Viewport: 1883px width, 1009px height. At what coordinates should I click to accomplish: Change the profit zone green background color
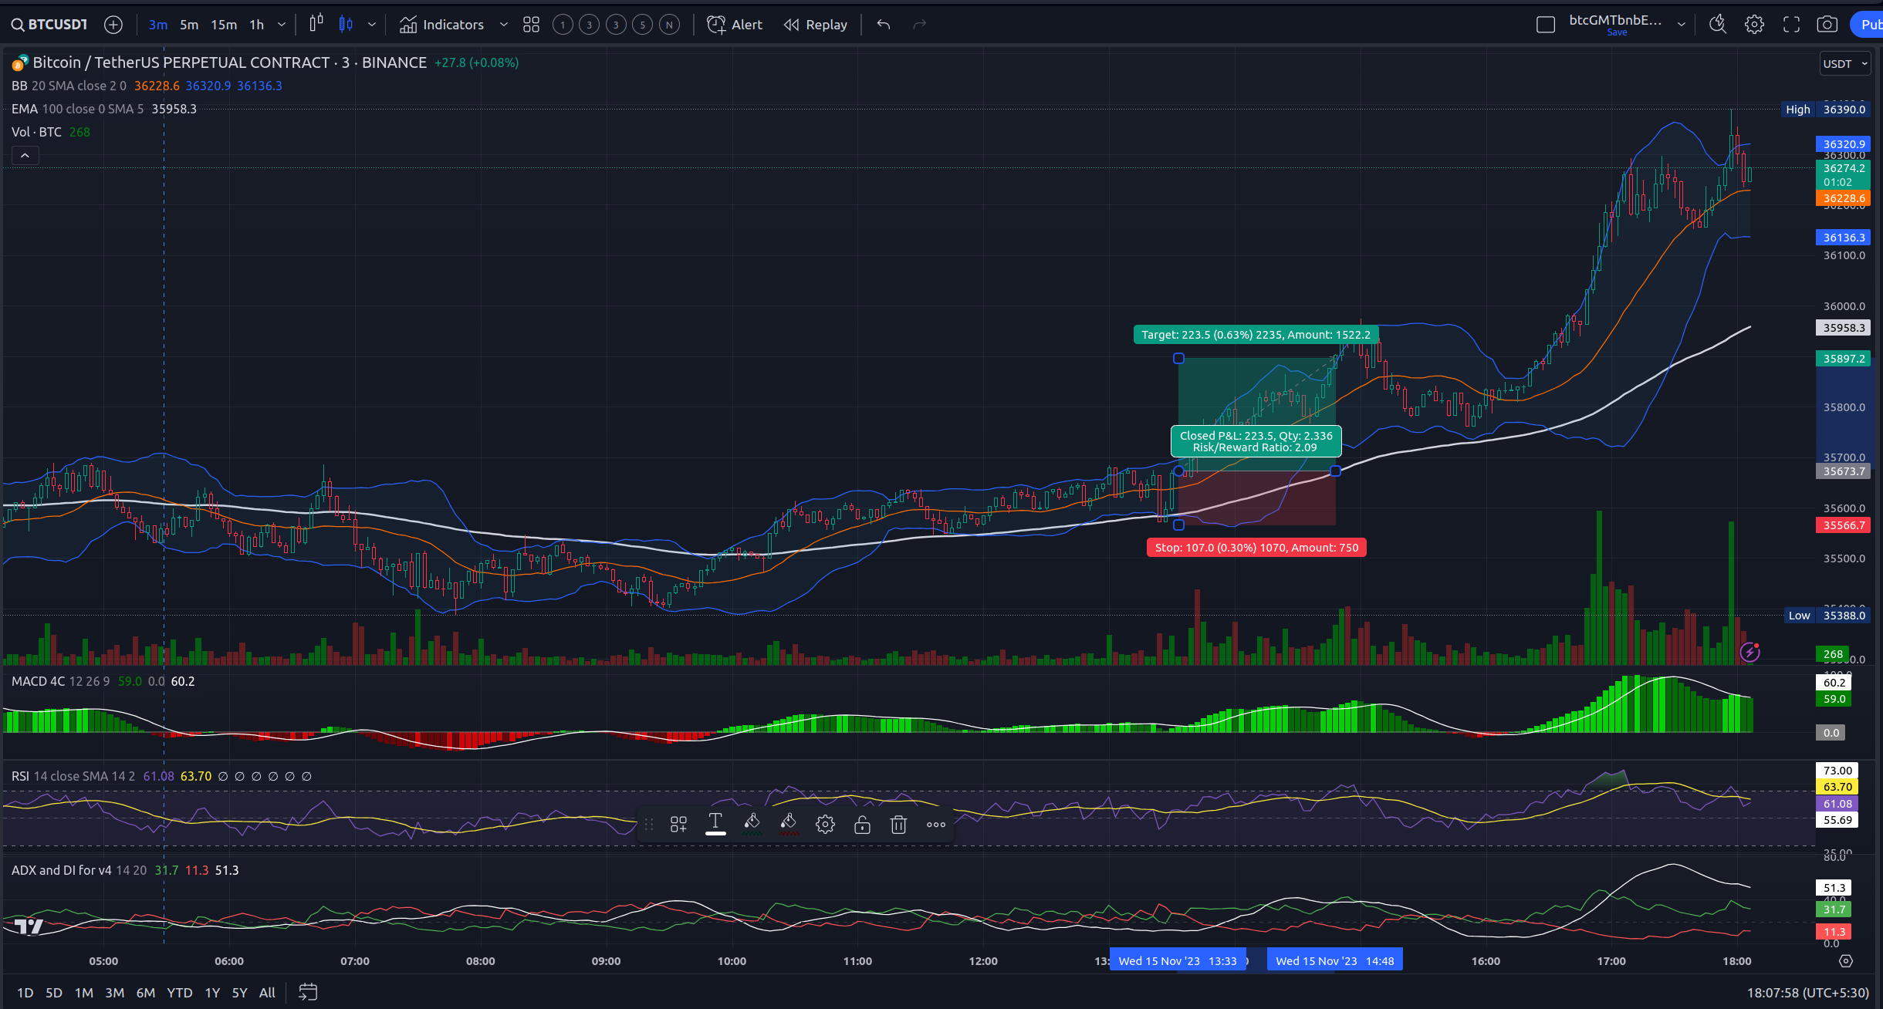click(752, 825)
